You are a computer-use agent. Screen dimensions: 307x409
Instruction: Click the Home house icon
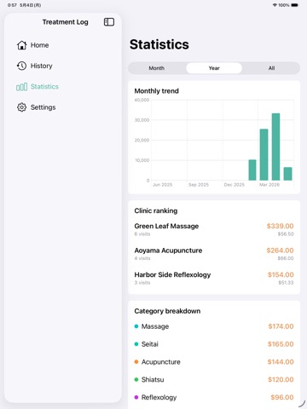pyautogui.click(x=22, y=45)
